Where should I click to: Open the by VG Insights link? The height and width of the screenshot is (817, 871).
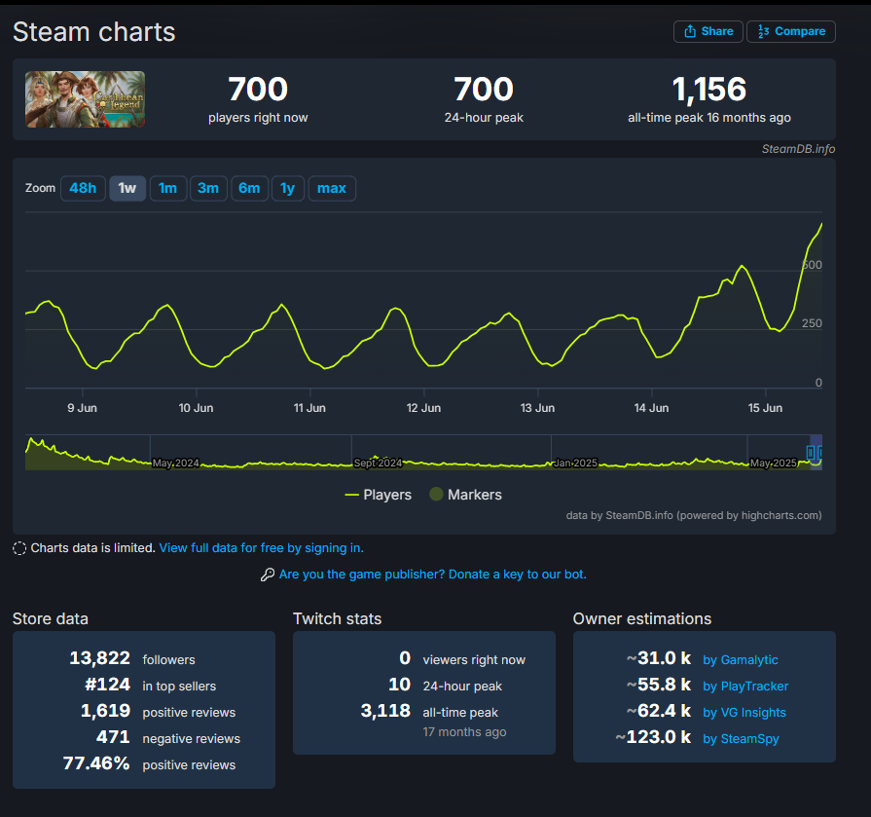(x=744, y=713)
